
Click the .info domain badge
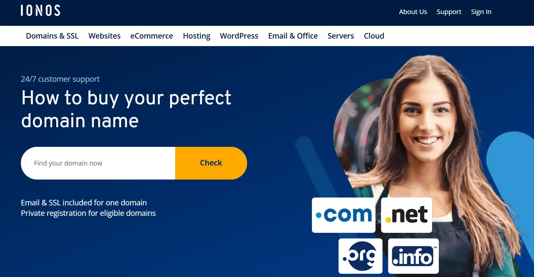[413, 256]
